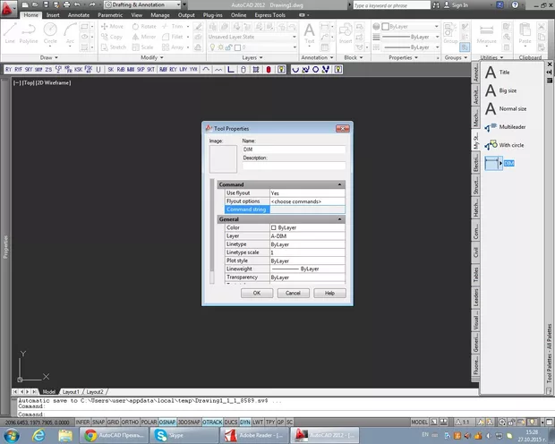Screen dimensions: 555x444
Task: Click the Description input field
Action: [294, 166]
